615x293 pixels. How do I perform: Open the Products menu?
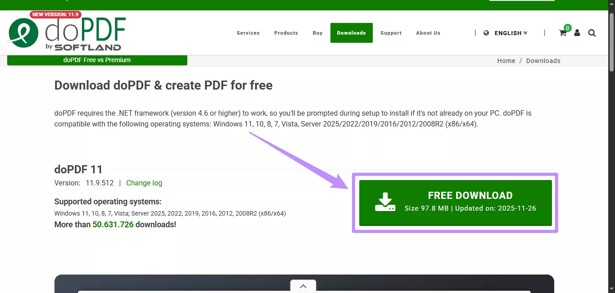[286, 33]
